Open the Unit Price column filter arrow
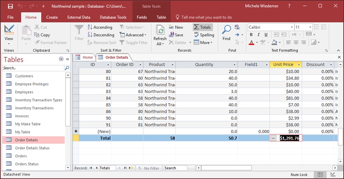 (x=299, y=65)
